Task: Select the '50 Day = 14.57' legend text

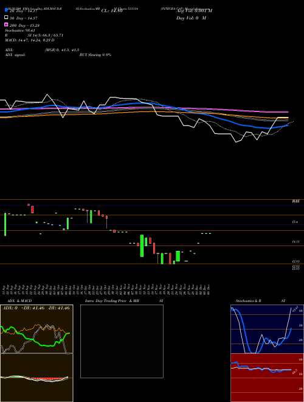Action: click(x=24, y=18)
